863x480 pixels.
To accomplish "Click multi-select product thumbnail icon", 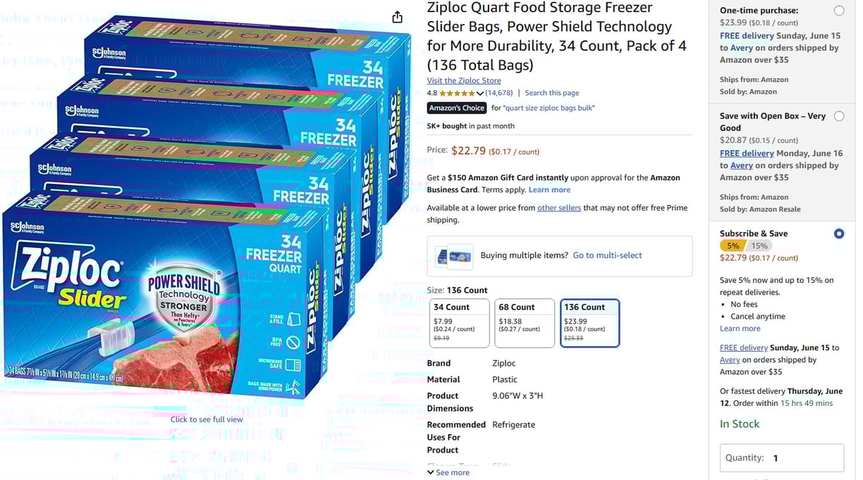I will tap(454, 256).
